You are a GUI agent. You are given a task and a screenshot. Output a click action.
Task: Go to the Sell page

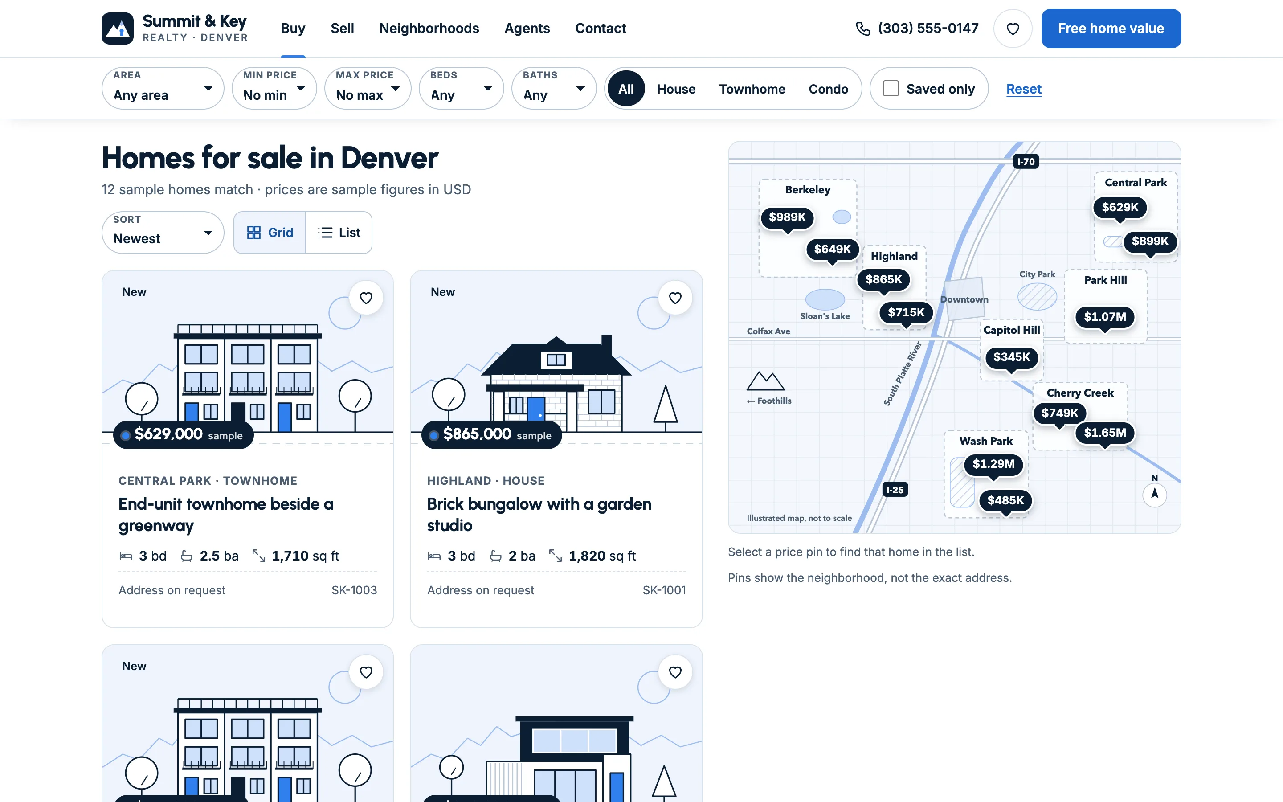[342, 28]
